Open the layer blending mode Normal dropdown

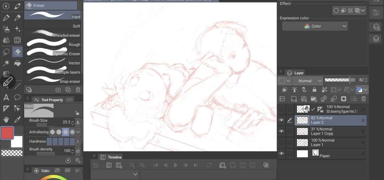coord(307,81)
